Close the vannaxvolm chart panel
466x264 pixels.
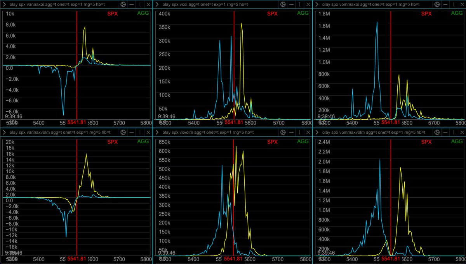[148, 133]
